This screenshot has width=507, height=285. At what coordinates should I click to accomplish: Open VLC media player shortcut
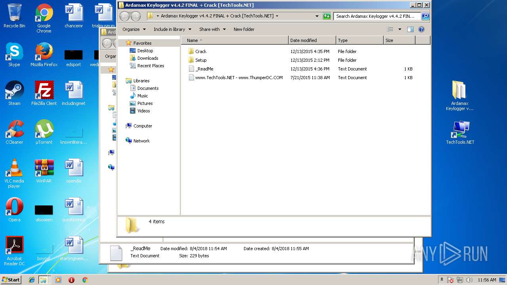(14, 173)
